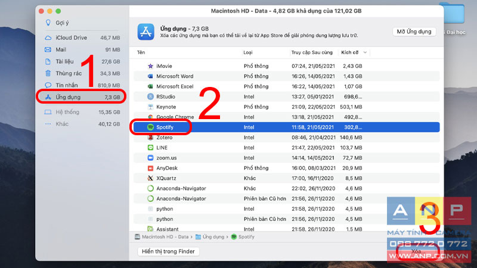Select the Zotero row name
This screenshot has height=268, width=477.
pyautogui.click(x=165, y=138)
